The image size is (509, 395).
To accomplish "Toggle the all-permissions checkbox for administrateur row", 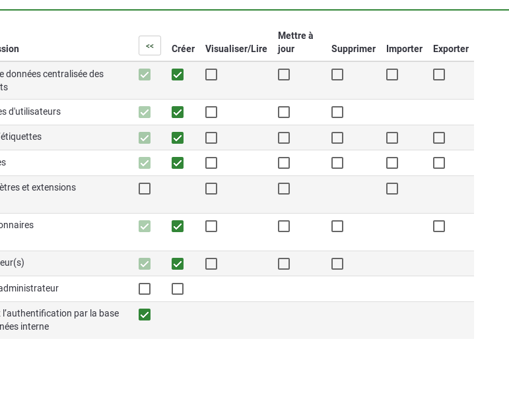I will tap(145, 289).
